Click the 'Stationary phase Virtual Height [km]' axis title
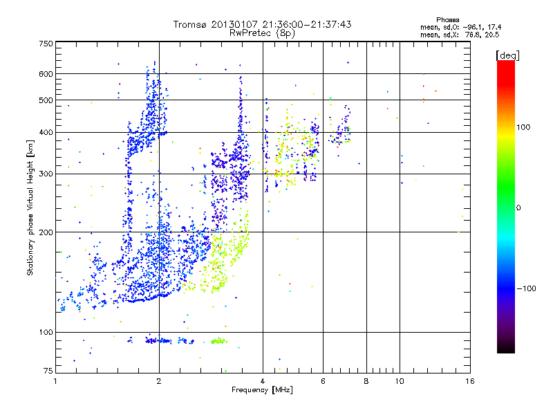The height and width of the screenshot is (415, 553). click(x=30, y=208)
